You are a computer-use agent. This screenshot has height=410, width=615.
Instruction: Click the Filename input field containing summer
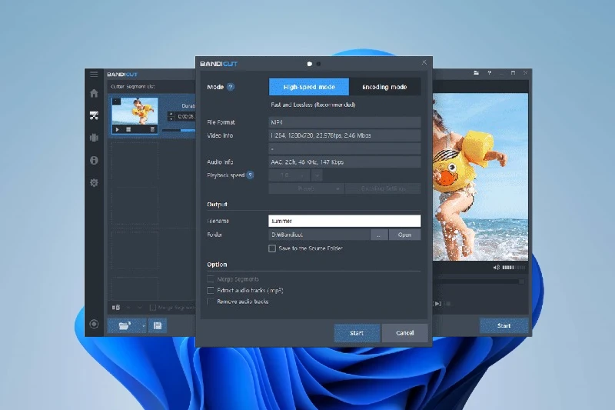tap(344, 222)
